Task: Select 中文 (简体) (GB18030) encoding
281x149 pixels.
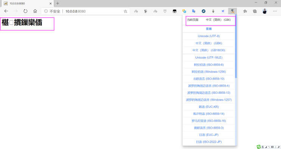Action: tap(209, 50)
